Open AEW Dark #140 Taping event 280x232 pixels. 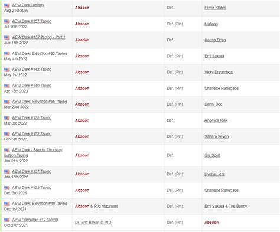tap(32, 86)
